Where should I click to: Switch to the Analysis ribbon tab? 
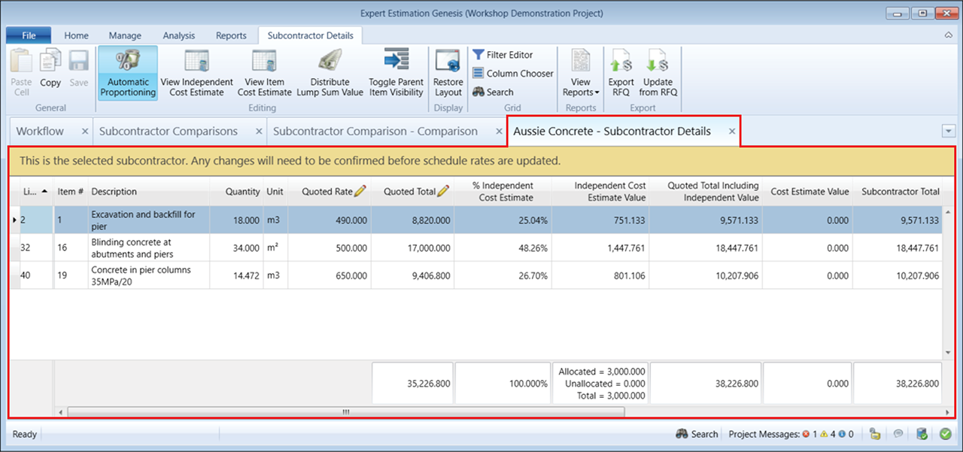click(178, 35)
